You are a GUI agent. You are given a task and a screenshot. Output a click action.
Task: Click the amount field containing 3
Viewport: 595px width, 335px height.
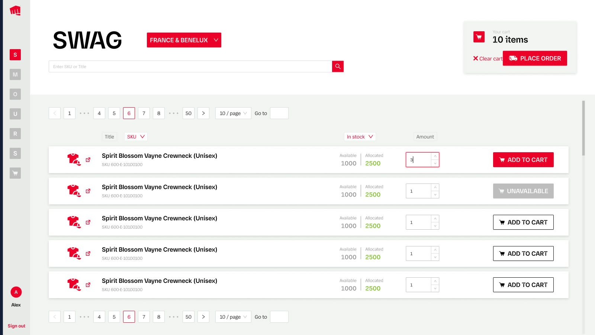[418, 160]
